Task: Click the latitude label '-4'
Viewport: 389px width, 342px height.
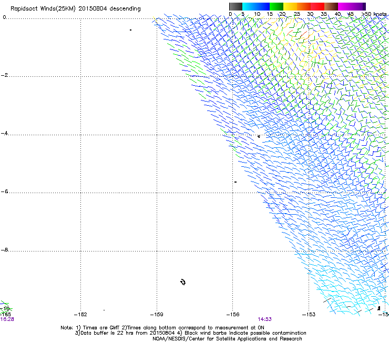Action: (x=4, y=133)
